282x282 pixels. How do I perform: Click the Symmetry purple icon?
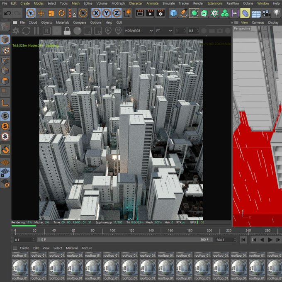point(235,13)
